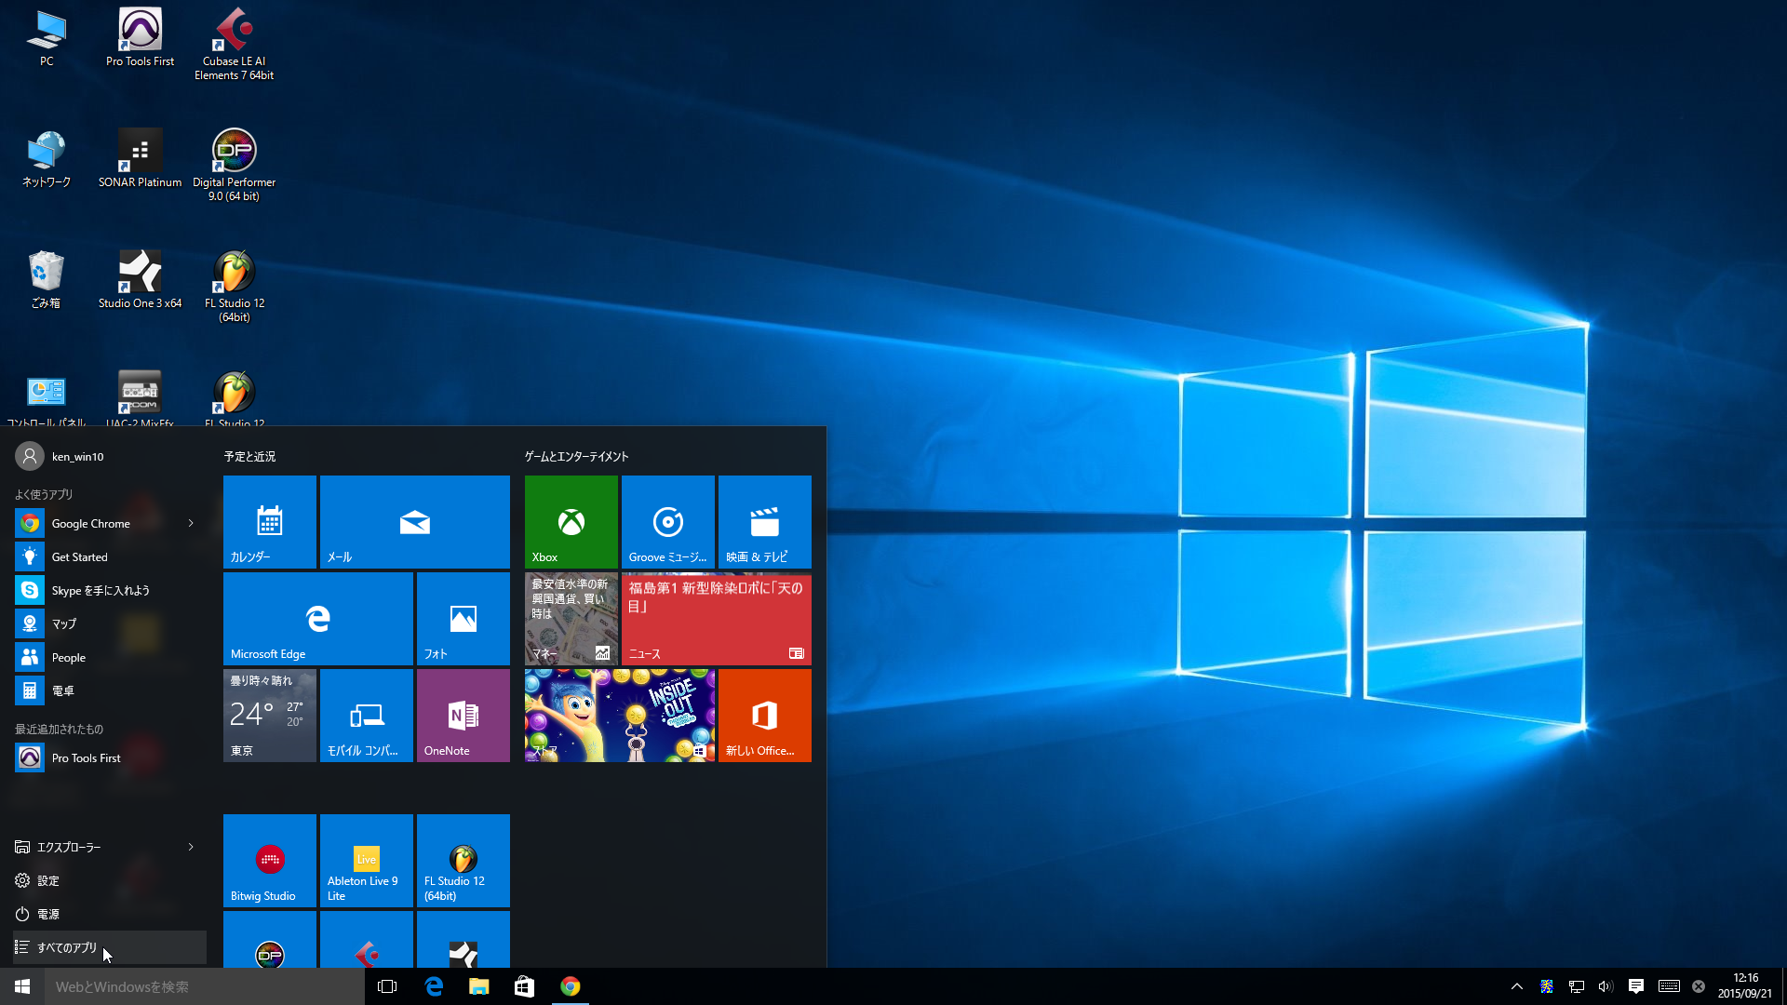This screenshot has height=1005, width=1787.
Task: Open the Groove ミュージック tile
Action: (668, 522)
